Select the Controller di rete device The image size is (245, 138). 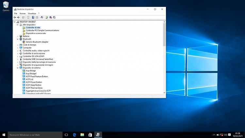coord(33,27)
